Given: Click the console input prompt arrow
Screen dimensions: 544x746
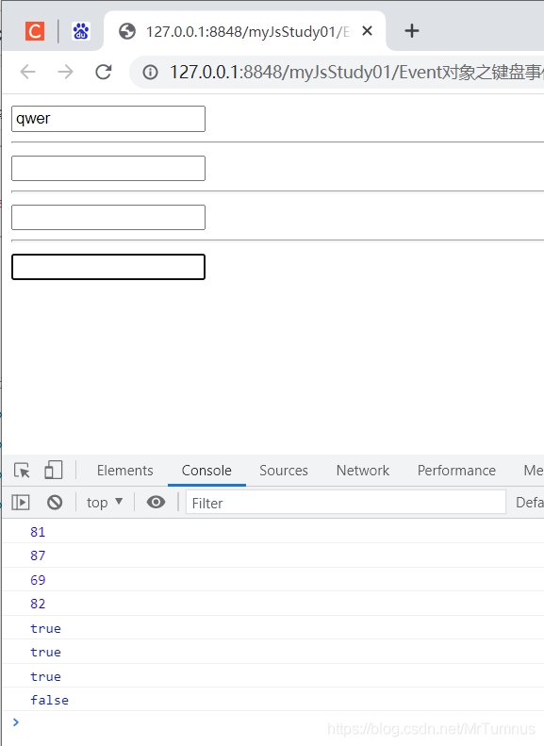Looking at the screenshot, I should pos(16,722).
